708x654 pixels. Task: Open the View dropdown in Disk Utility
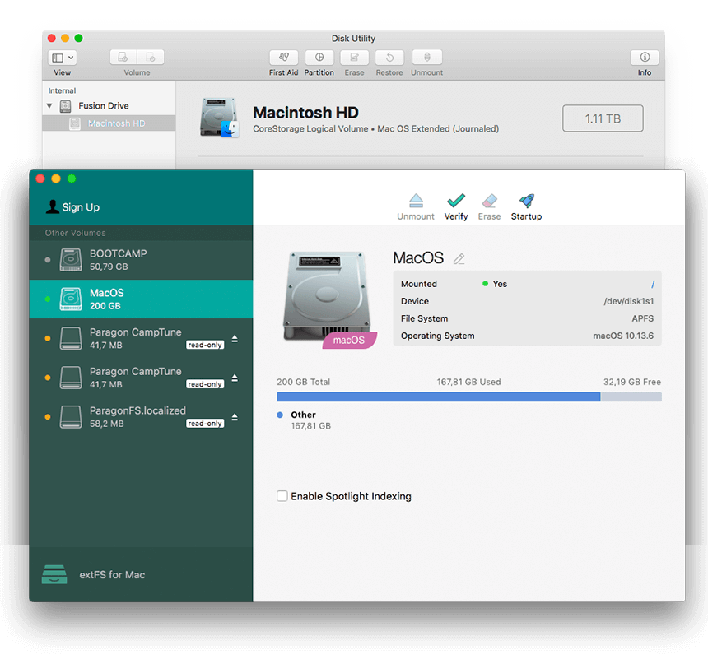pyautogui.click(x=62, y=57)
